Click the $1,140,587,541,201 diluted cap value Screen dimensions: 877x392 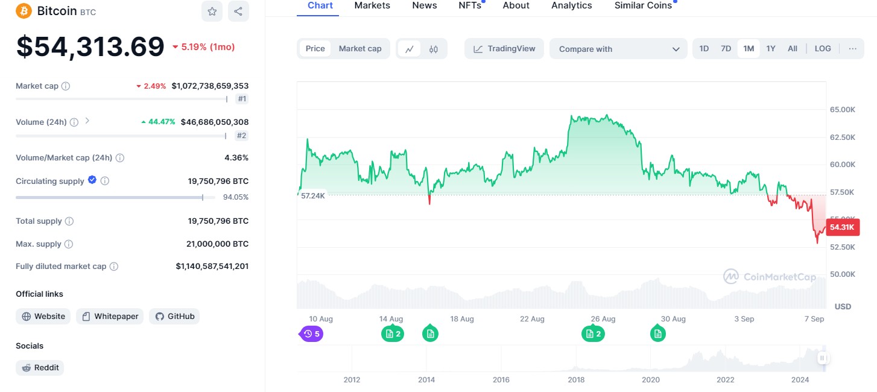212,267
